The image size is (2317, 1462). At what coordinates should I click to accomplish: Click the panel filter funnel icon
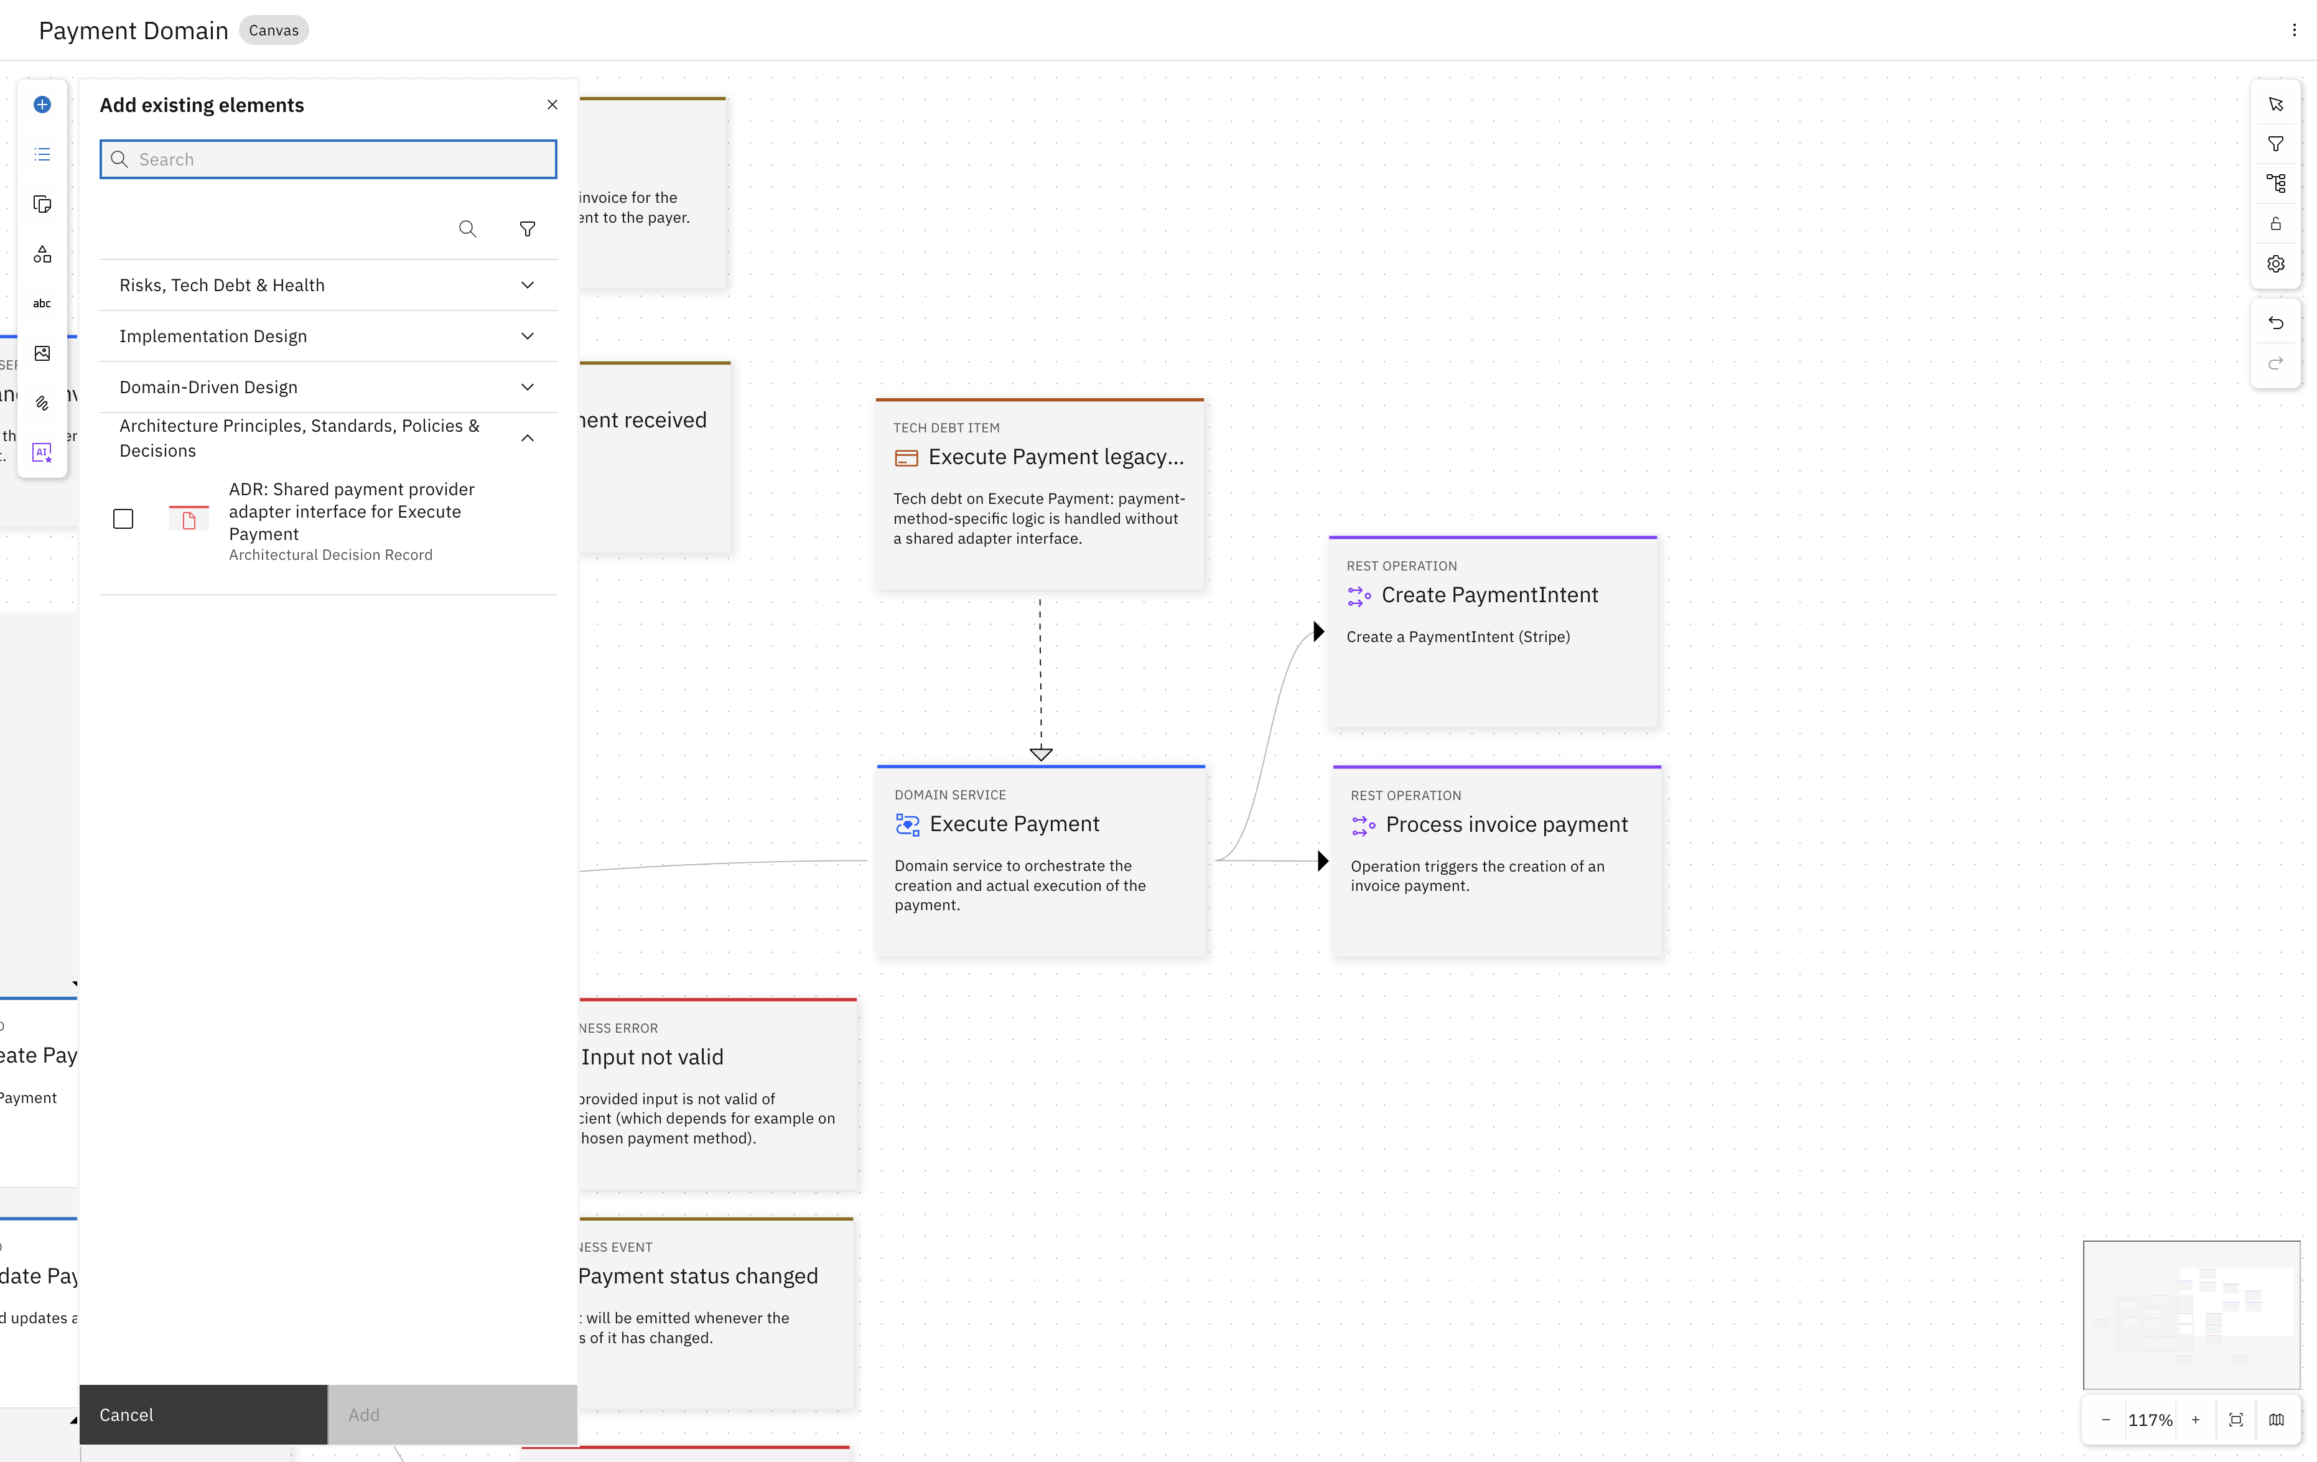[x=527, y=229]
